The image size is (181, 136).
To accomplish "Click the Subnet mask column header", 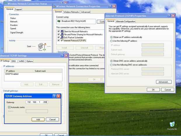I will click(48, 71).
